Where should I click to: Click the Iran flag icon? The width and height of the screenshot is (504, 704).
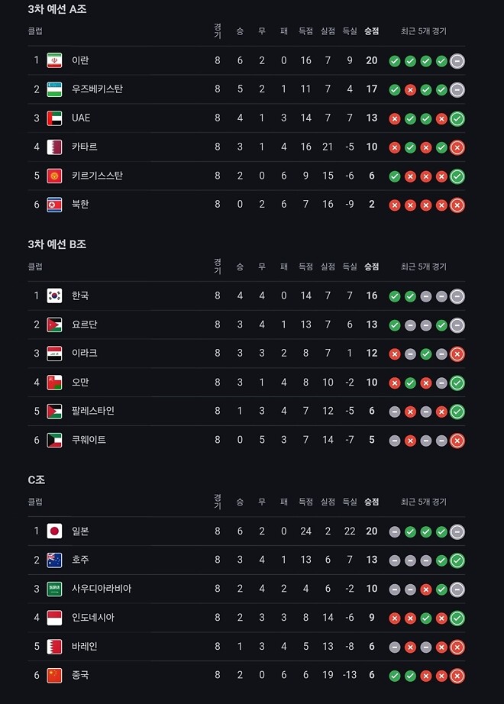(54, 60)
